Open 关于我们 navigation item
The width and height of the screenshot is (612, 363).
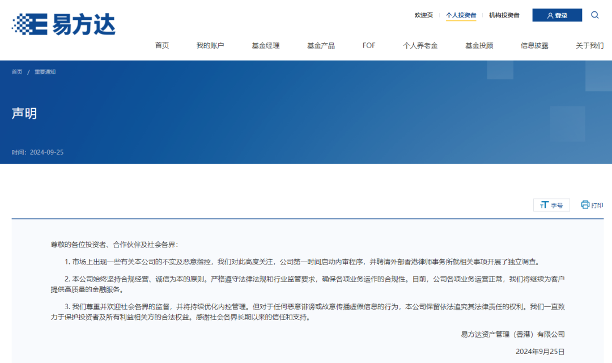(589, 46)
